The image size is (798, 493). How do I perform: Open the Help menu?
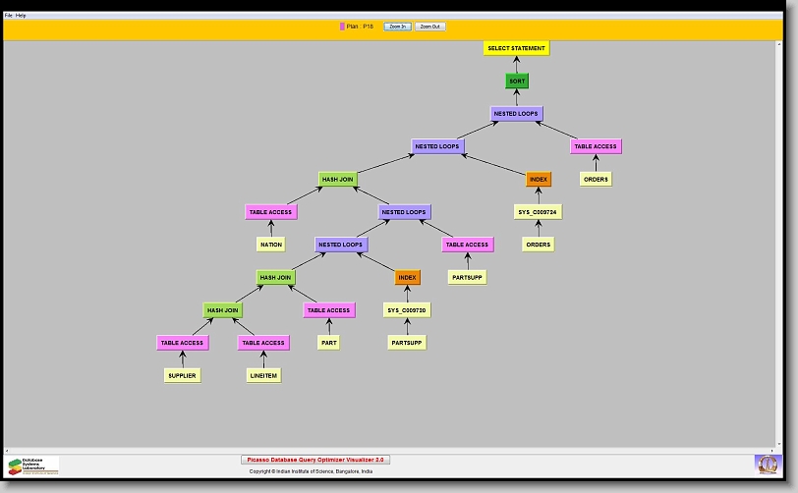pos(22,16)
